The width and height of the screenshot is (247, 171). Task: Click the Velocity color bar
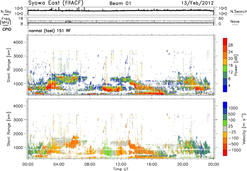(225, 129)
